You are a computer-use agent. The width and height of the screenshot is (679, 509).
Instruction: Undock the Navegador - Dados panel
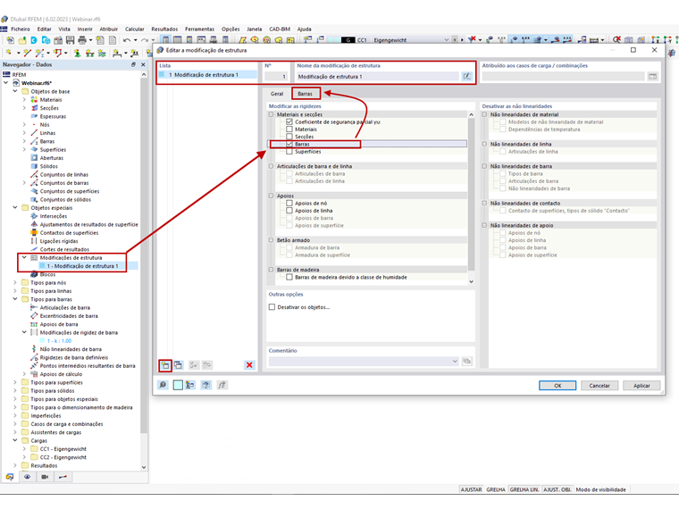click(x=133, y=64)
